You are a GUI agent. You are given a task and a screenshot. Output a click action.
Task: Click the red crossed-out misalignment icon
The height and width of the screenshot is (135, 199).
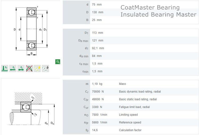(29, 68)
